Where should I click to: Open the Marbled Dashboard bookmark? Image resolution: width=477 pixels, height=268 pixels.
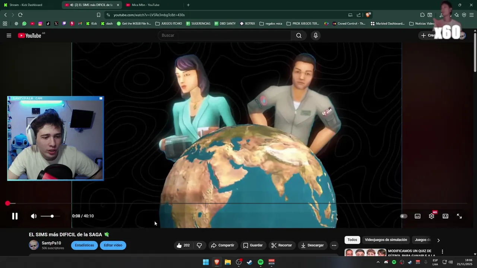[388, 23]
